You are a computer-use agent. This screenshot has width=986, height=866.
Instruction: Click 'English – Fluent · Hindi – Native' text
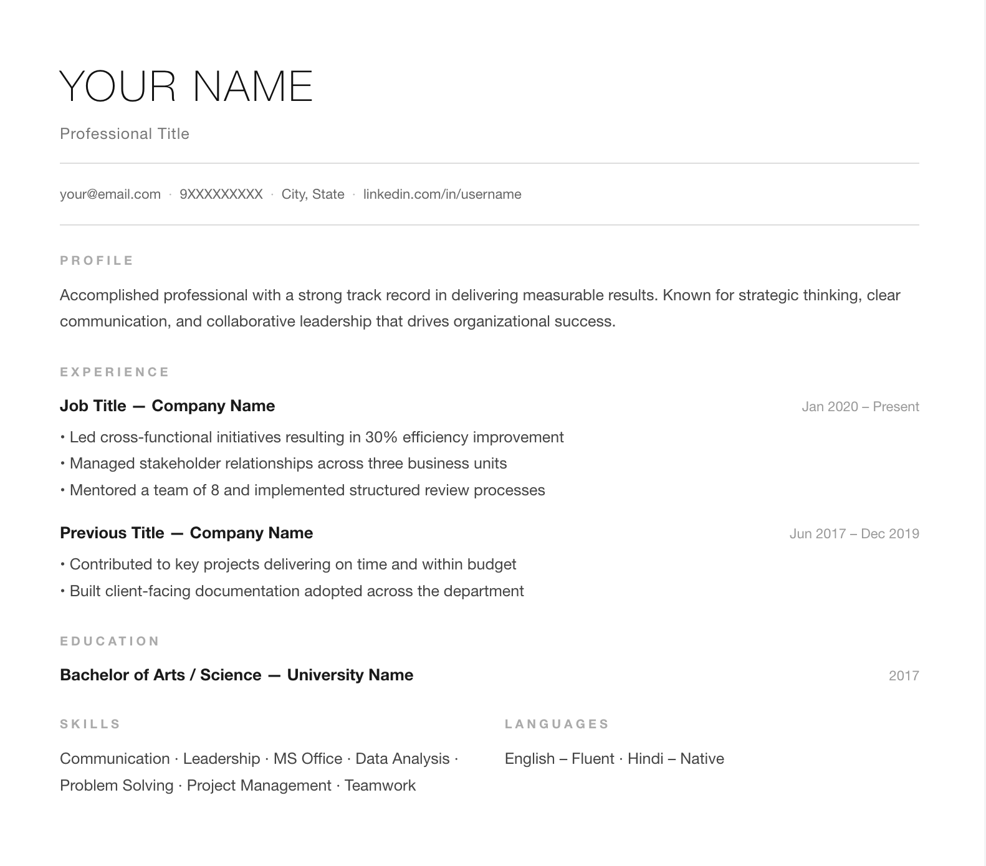tap(615, 759)
